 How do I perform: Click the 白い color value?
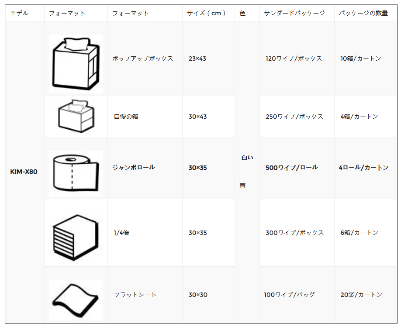[x=247, y=158]
